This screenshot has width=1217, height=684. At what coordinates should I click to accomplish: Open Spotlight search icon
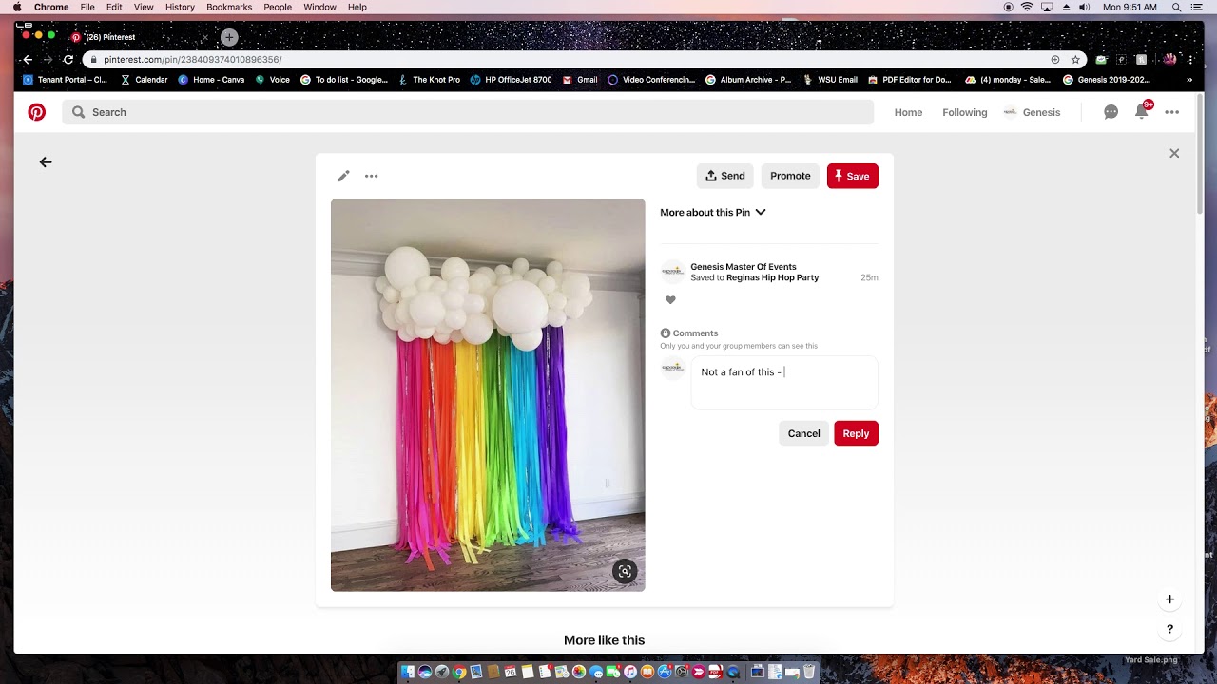click(x=1176, y=7)
